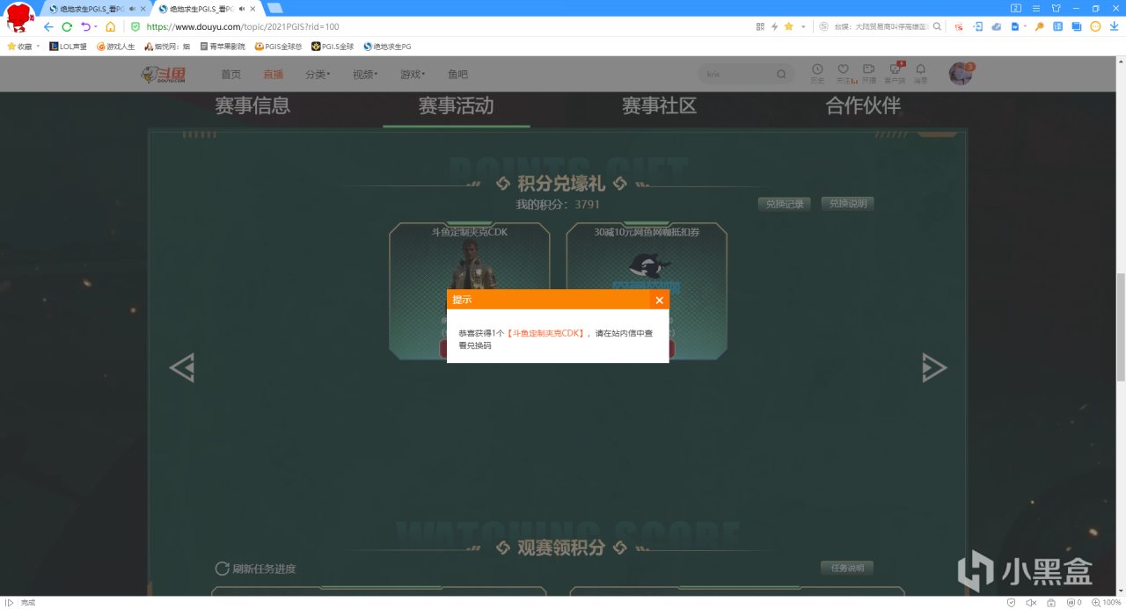Open the cloud extension icon in toolbar
The width and height of the screenshot is (1126, 609).
pos(998,26)
